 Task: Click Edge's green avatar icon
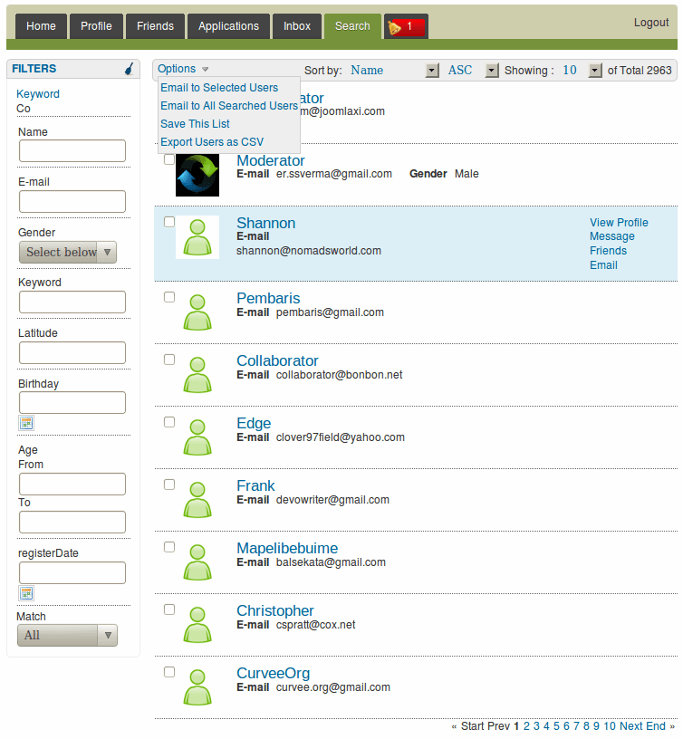[197, 437]
